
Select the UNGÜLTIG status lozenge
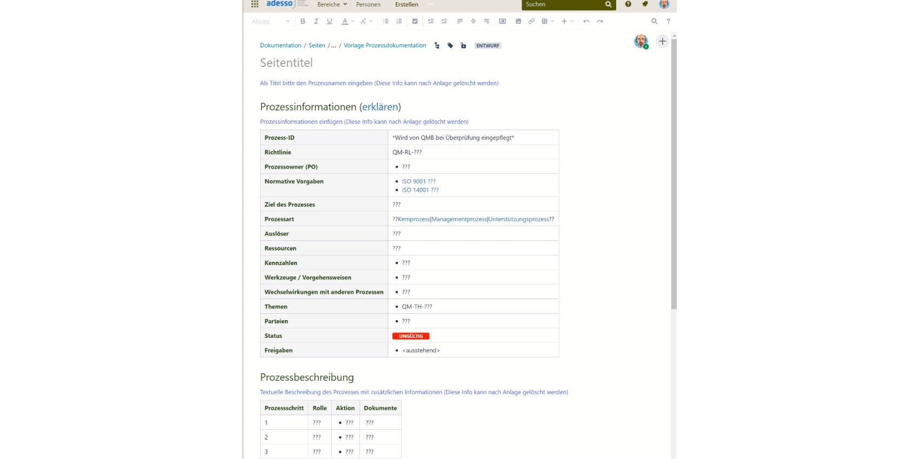click(411, 336)
